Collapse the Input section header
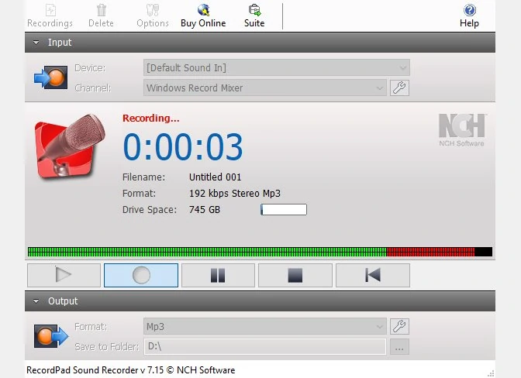Viewport: 521px width, 378px height. click(x=260, y=43)
